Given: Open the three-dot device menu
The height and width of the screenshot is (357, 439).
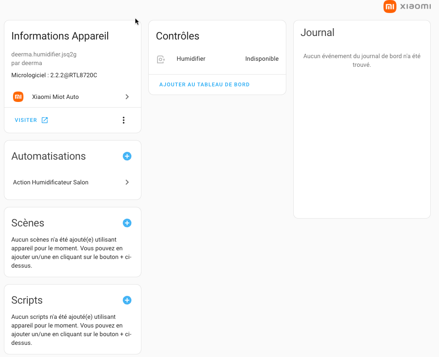Looking at the screenshot, I should (124, 120).
